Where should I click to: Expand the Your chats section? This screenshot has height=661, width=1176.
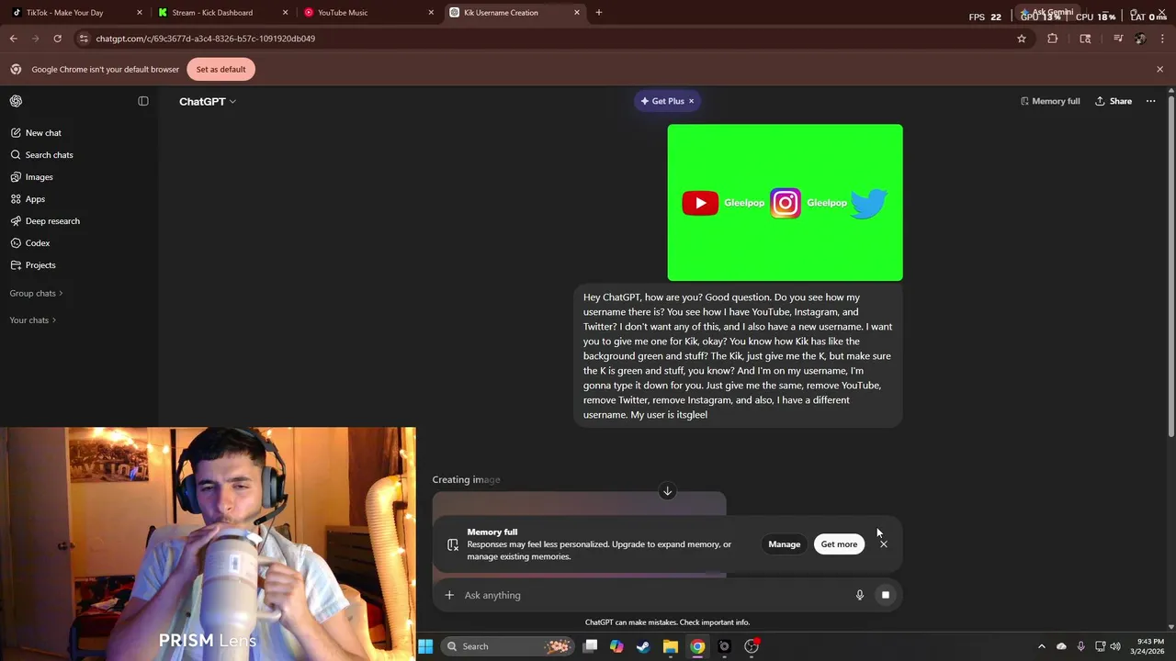click(x=32, y=320)
